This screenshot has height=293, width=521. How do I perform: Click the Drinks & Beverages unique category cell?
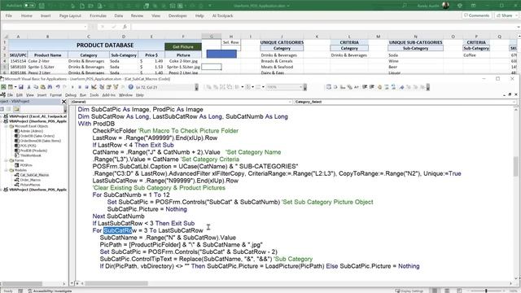click(282, 55)
